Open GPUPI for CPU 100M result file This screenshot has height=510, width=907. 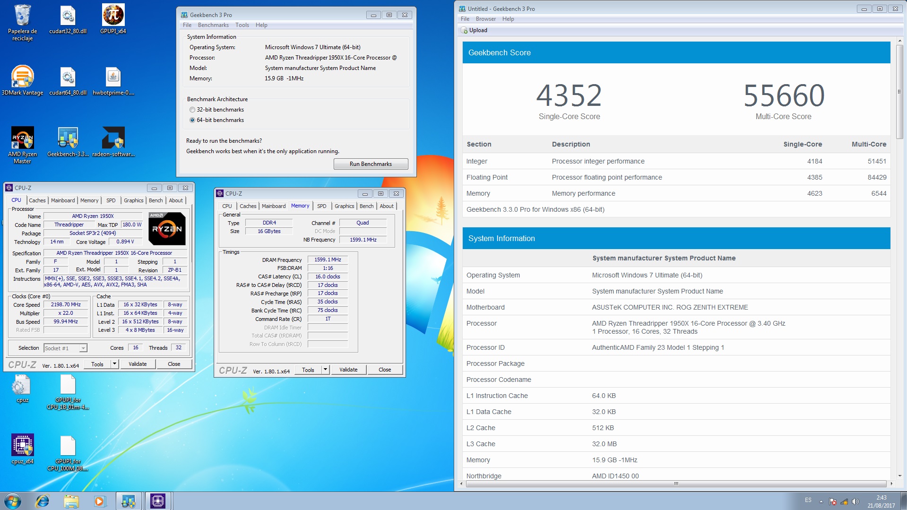click(68, 453)
